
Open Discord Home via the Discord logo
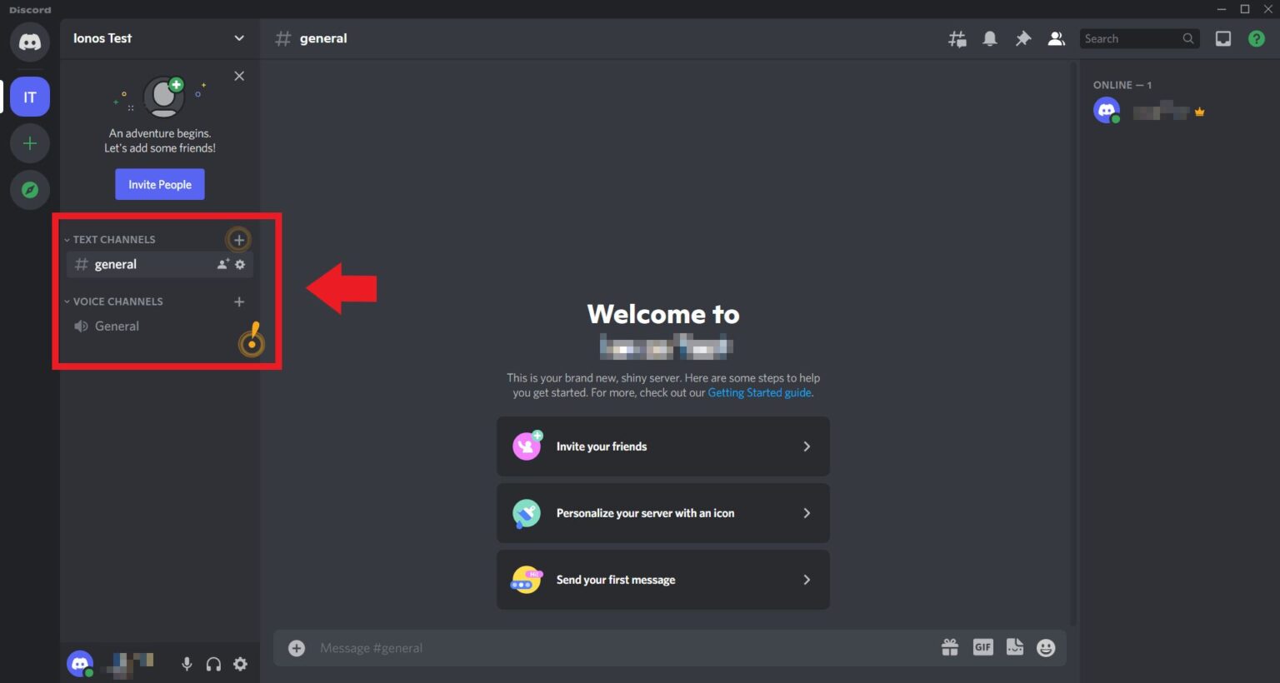(x=29, y=42)
